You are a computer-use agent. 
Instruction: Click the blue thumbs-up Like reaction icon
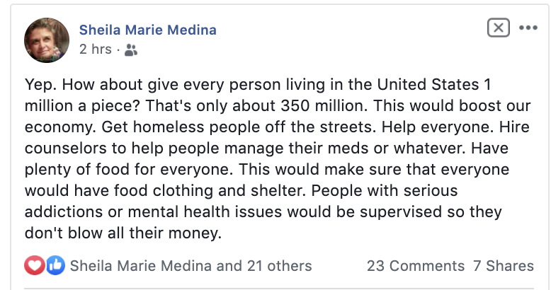point(55,266)
